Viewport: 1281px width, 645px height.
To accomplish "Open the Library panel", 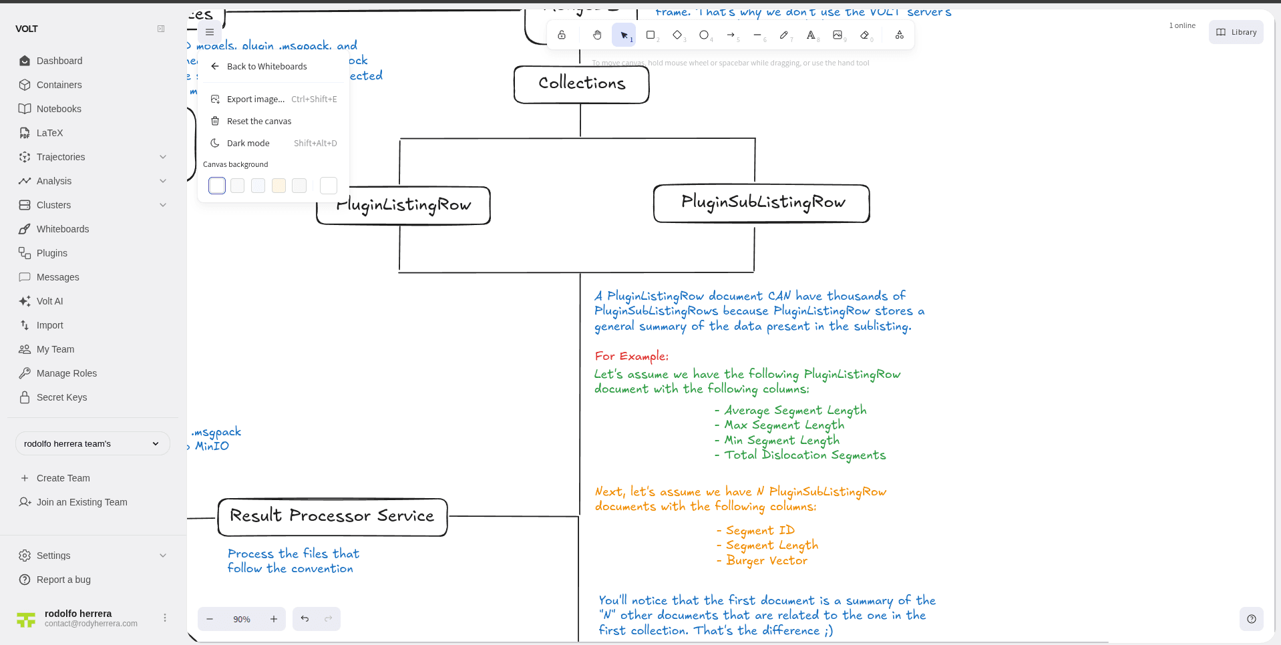I will 1236,32.
